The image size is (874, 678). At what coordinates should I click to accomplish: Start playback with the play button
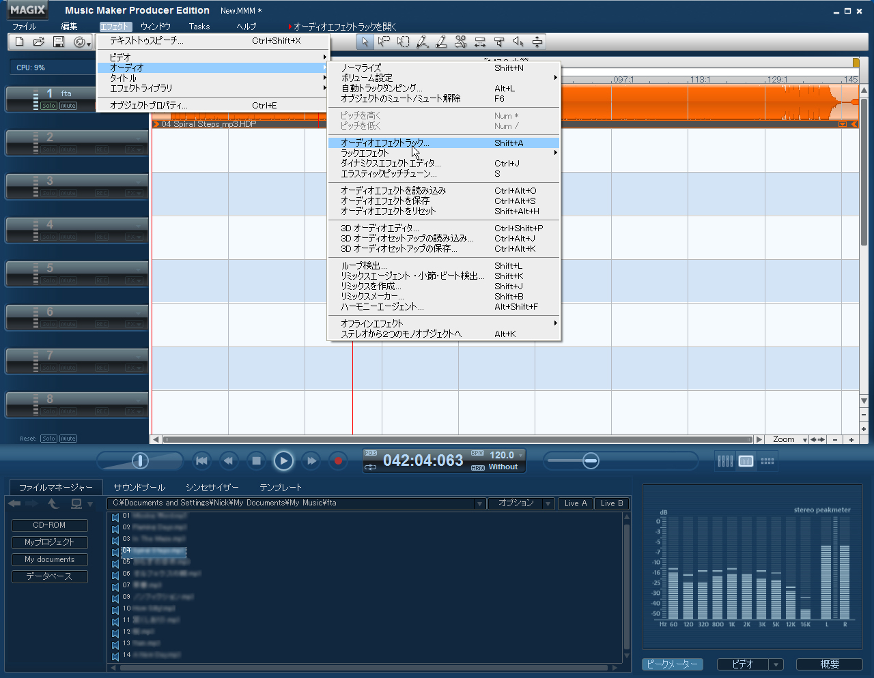[283, 461]
